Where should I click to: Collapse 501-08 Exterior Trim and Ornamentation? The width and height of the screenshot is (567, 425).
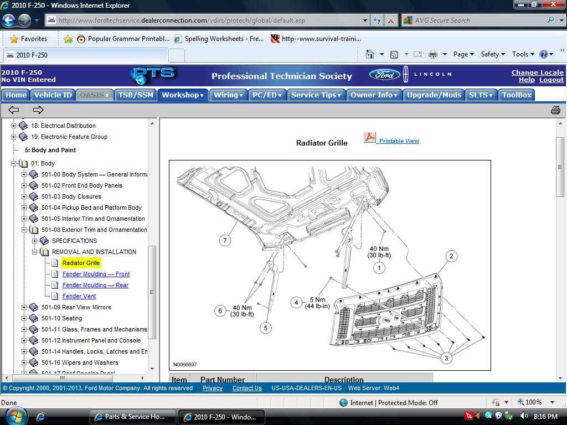click(24, 230)
